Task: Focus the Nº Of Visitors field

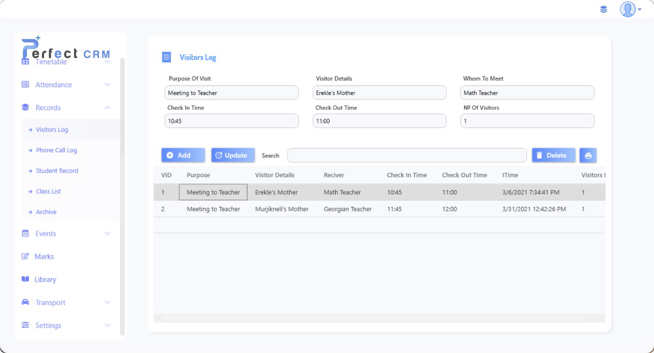Action: (x=527, y=121)
